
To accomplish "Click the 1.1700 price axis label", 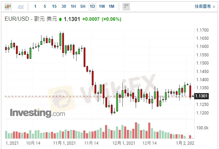I will coord(203,30).
